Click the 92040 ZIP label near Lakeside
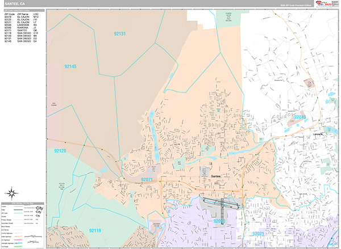The image size is (341, 249). tap(300, 116)
